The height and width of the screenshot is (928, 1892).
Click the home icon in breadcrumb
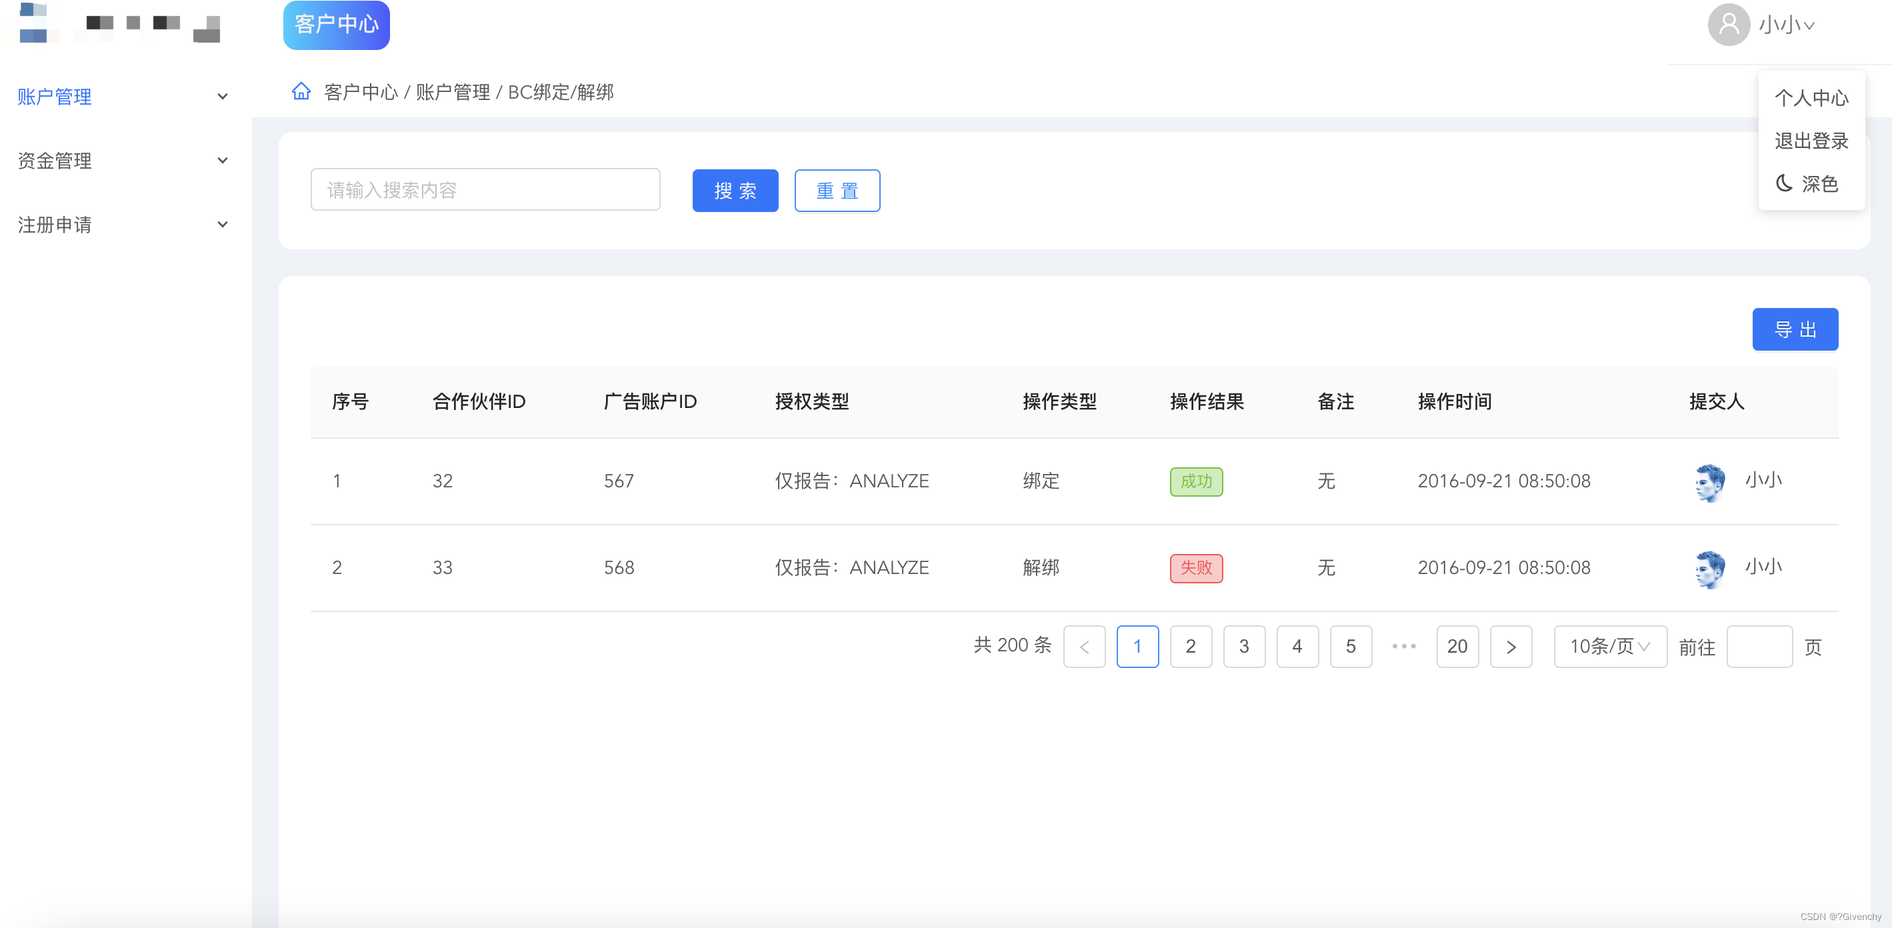coord(301,92)
